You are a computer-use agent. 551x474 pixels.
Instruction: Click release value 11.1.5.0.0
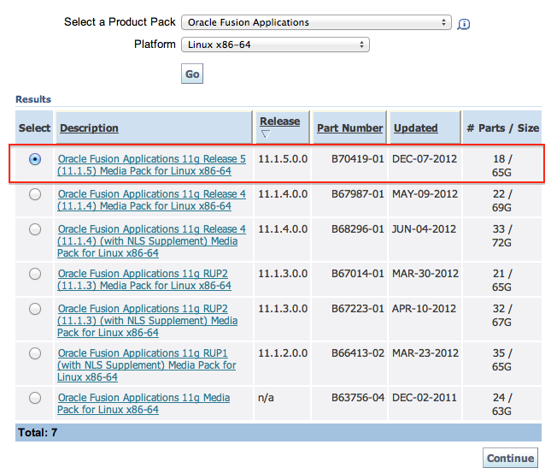[x=283, y=159]
